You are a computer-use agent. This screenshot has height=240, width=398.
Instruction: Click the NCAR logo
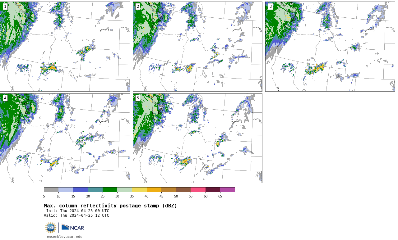pyautogui.click(x=73, y=228)
